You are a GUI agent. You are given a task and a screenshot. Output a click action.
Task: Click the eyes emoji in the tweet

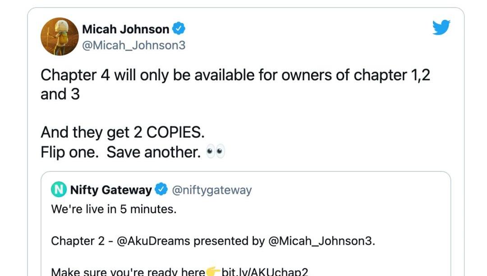215,152
